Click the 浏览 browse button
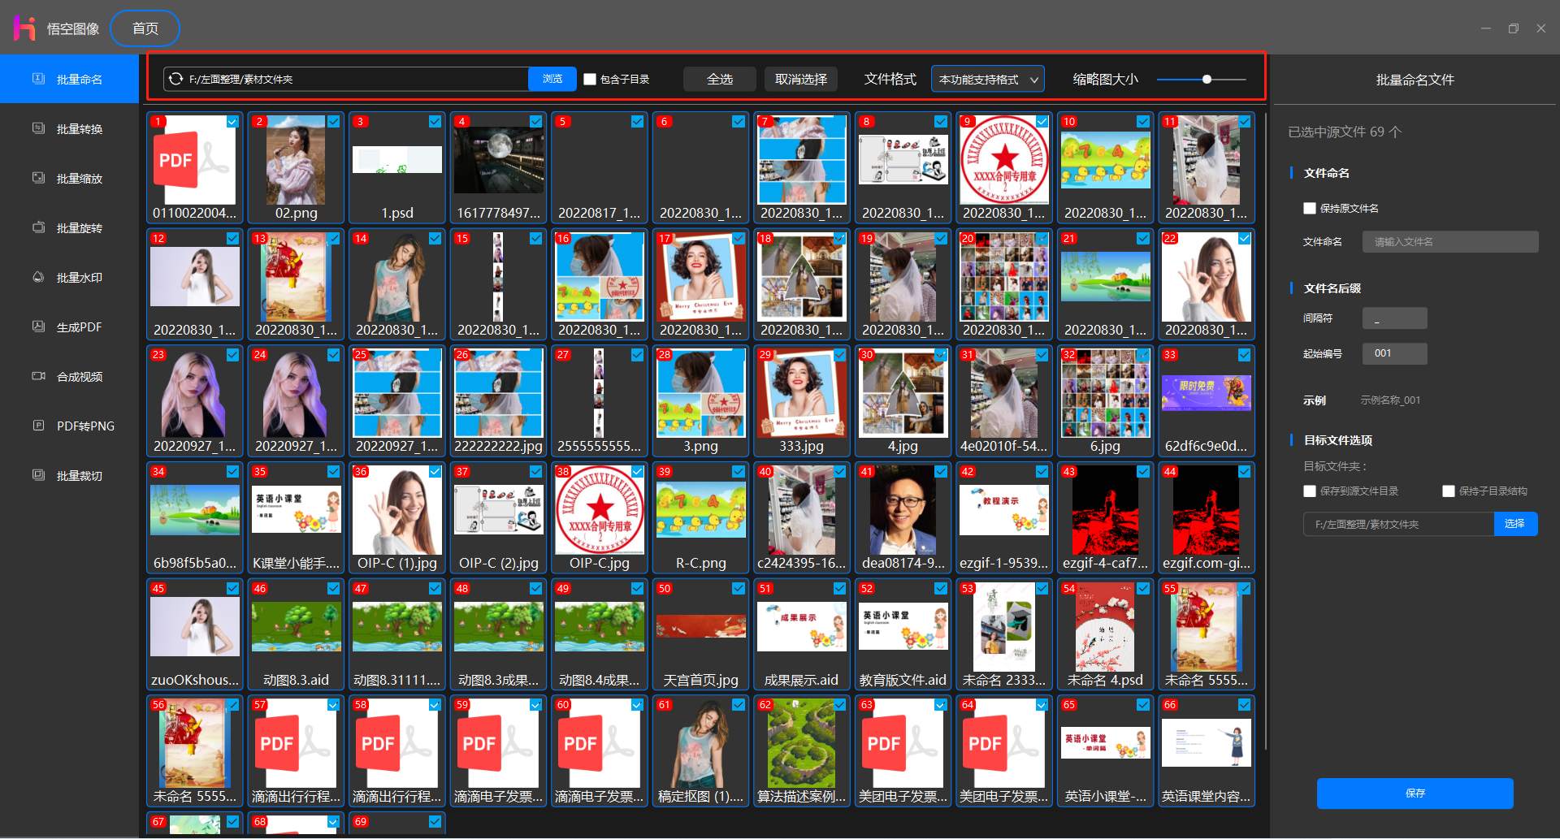The height and width of the screenshot is (839, 1560). point(552,79)
